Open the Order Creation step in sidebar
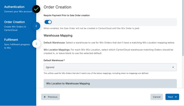 coord(15,22)
